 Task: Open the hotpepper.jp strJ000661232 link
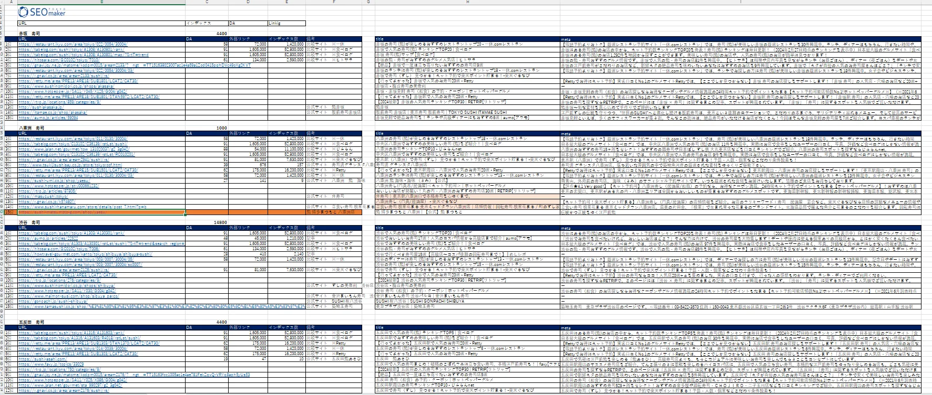(59, 186)
